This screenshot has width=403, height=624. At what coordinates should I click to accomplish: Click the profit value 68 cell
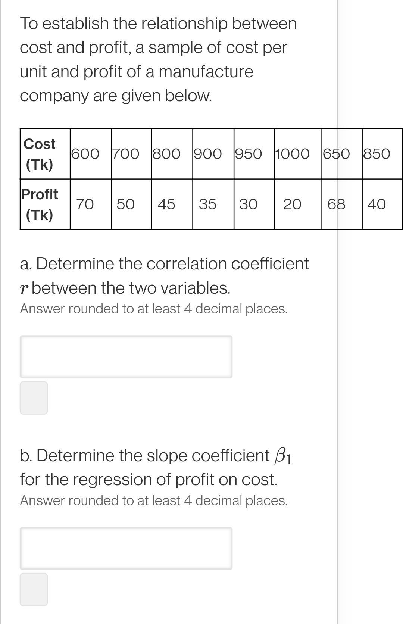point(342,204)
